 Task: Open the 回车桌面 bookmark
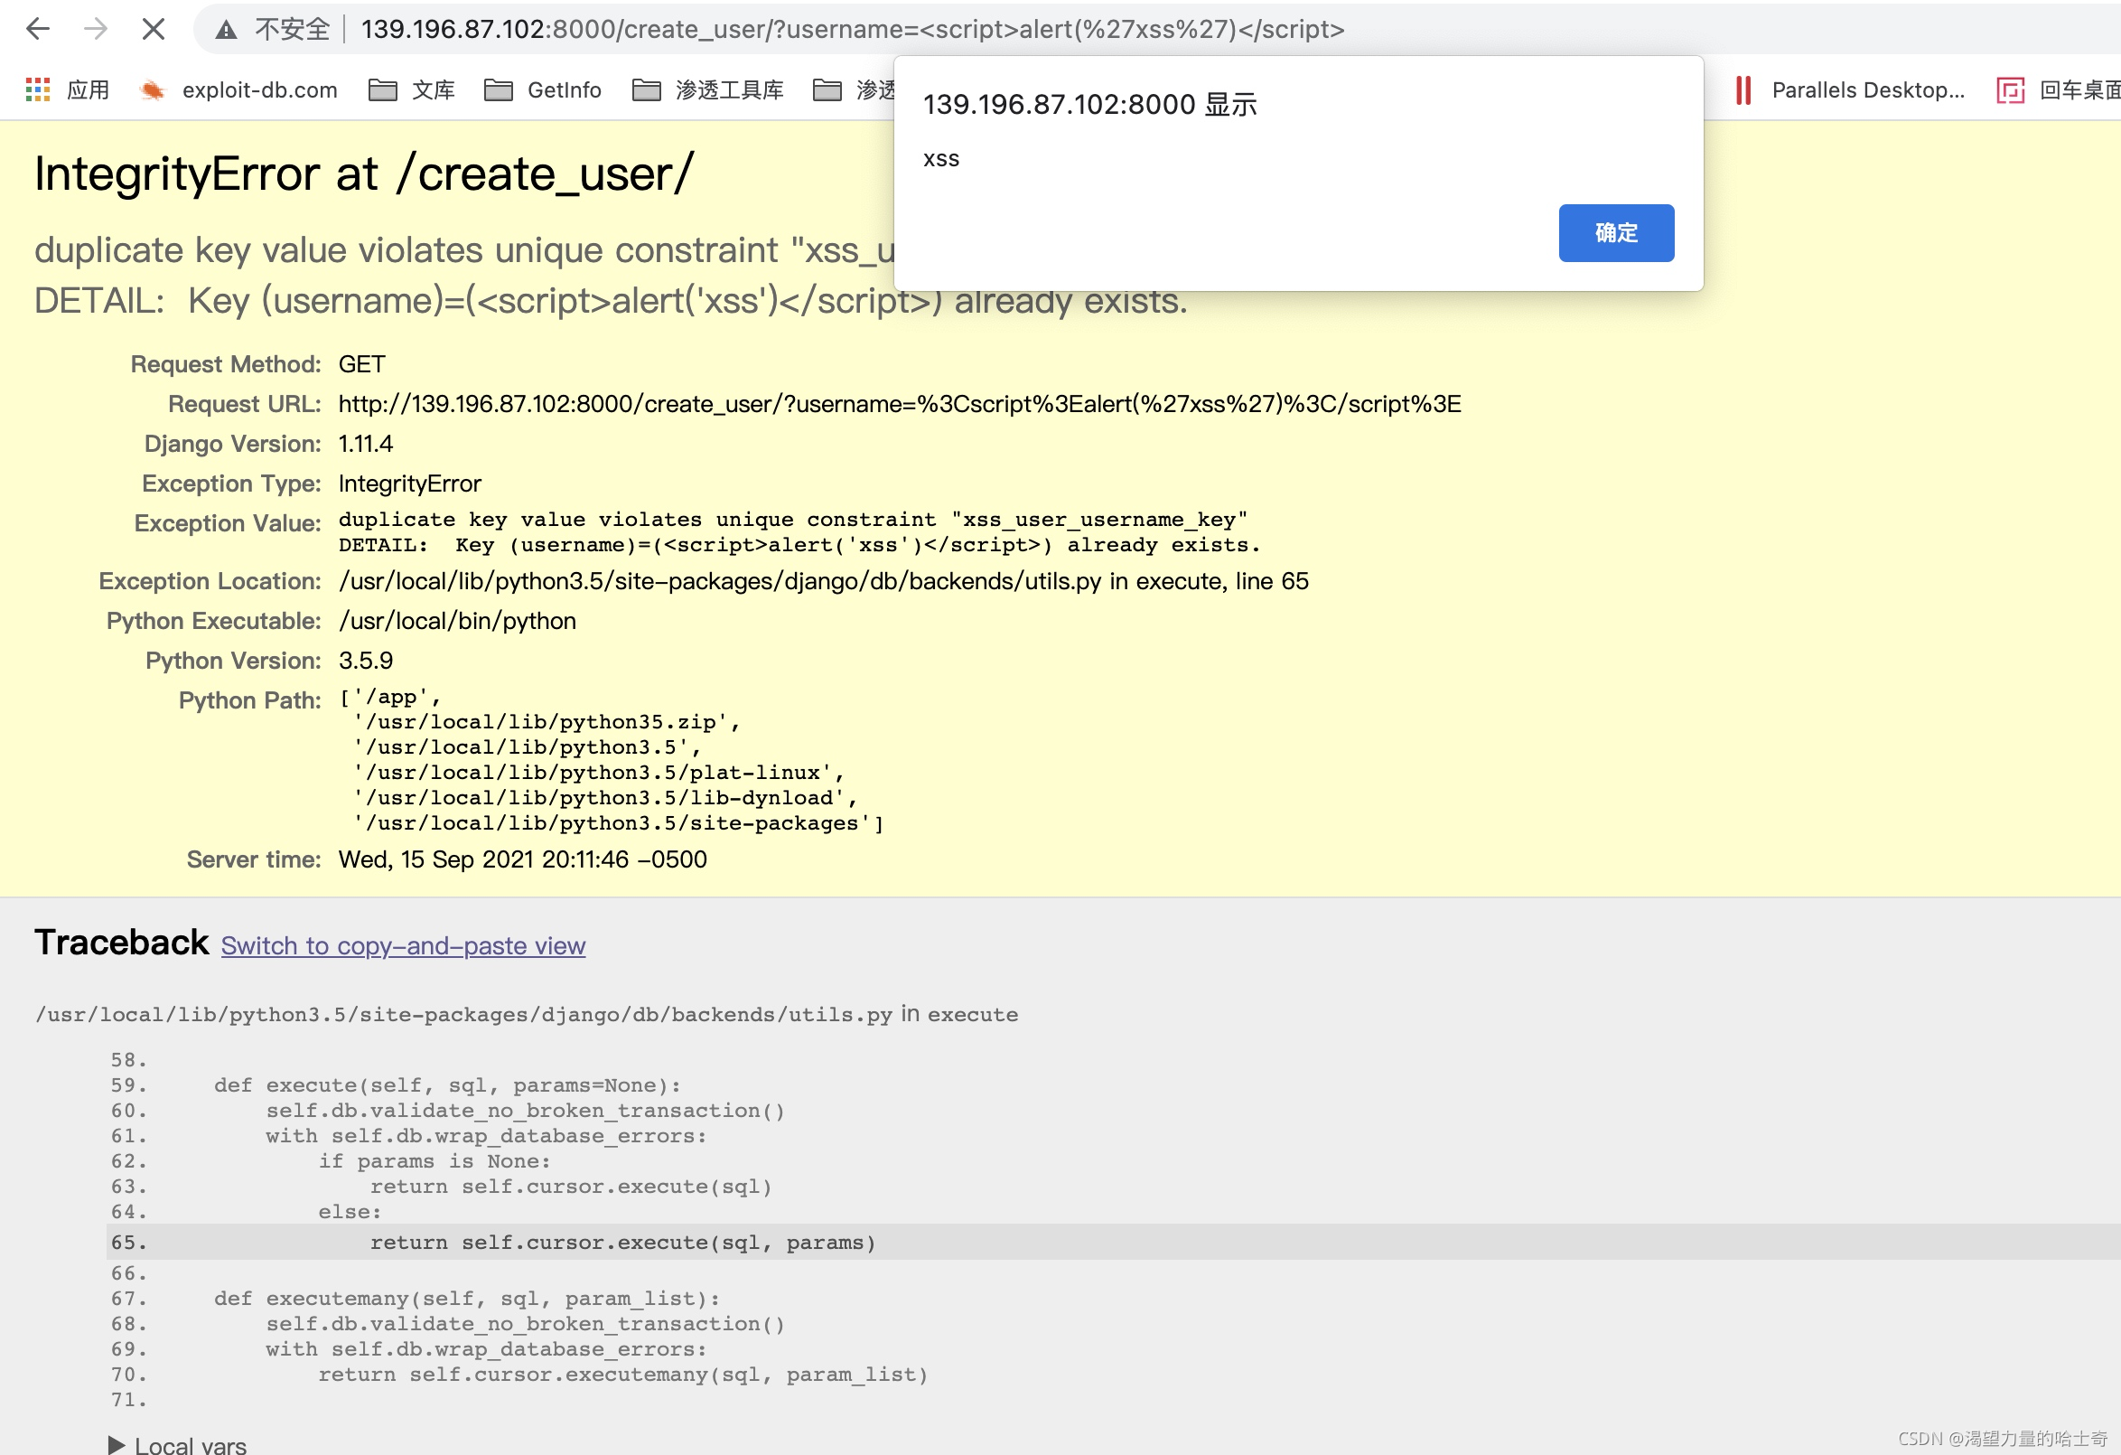coord(2058,89)
